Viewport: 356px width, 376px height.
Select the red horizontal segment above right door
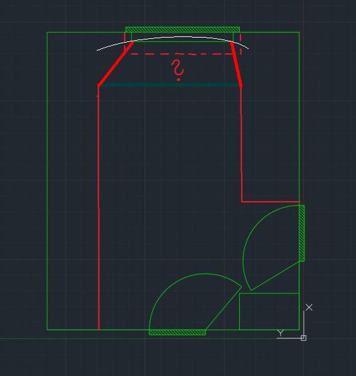(x=271, y=202)
